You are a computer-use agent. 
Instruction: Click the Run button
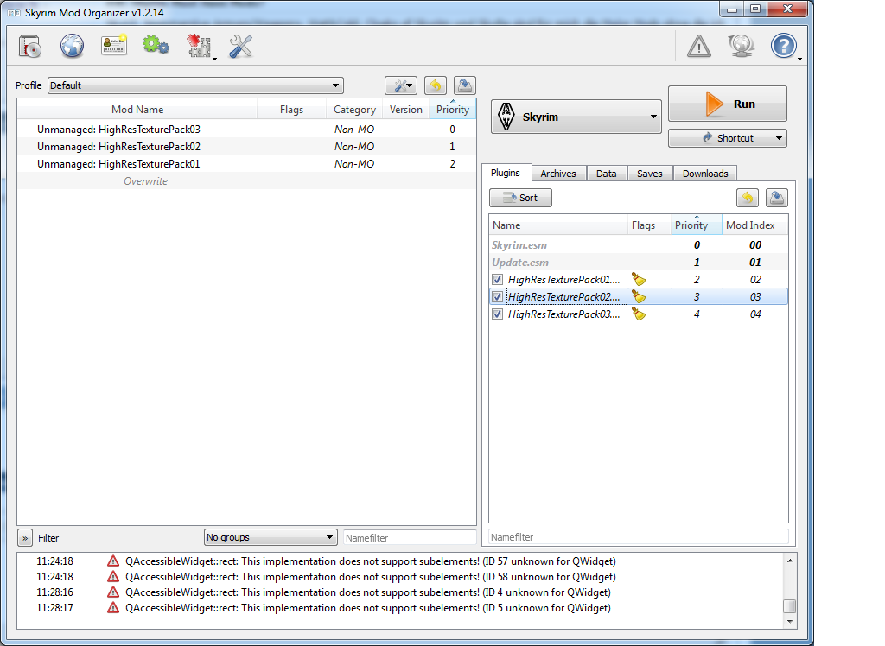pos(728,104)
